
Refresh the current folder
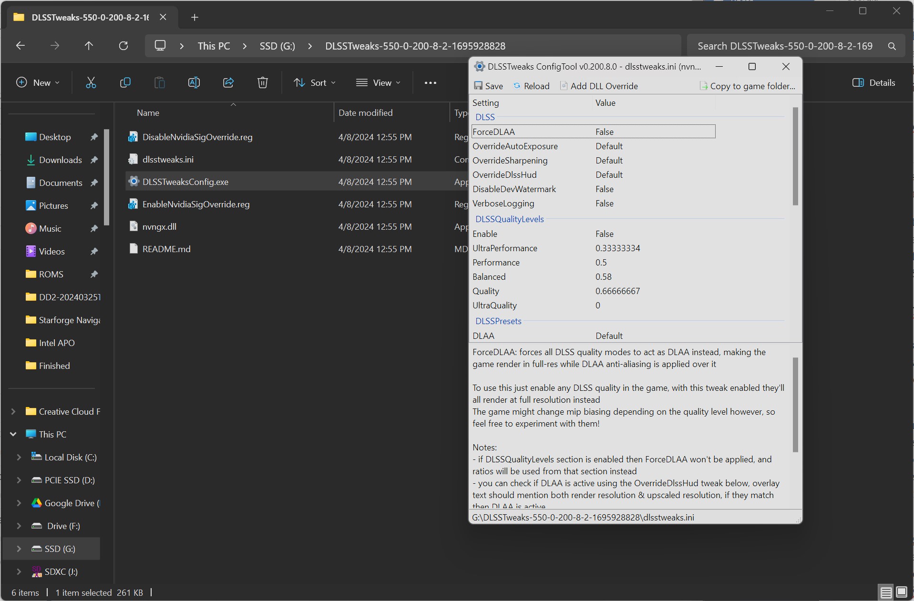[123, 46]
